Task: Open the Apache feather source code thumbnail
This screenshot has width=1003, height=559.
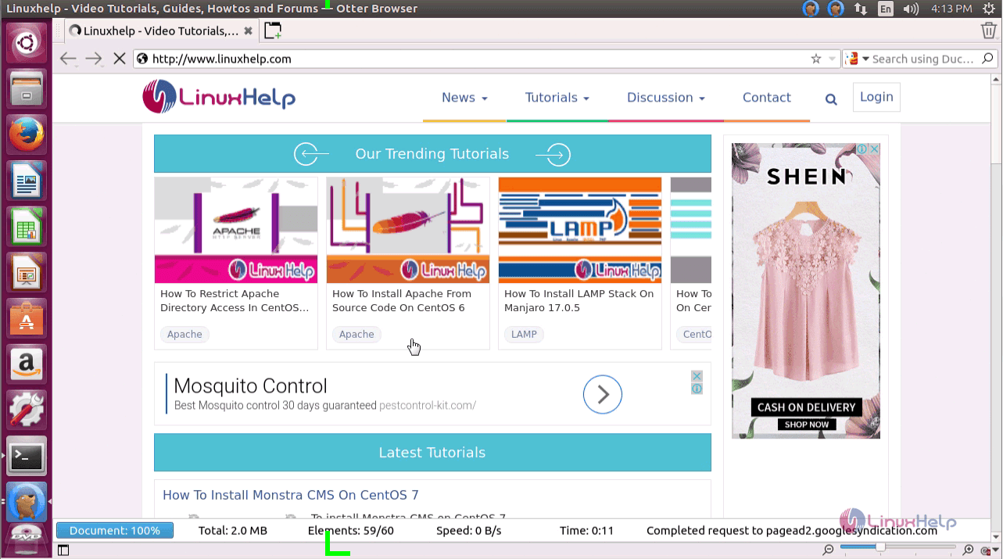Action: [x=408, y=230]
